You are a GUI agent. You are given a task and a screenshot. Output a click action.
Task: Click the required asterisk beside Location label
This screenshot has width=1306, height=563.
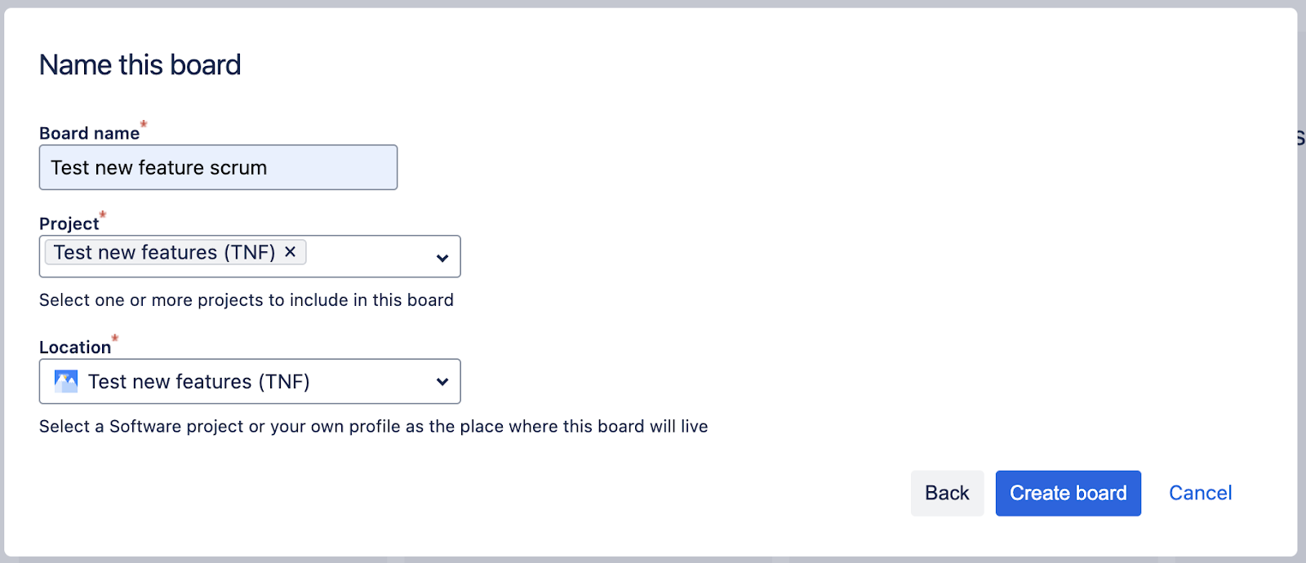(115, 338)
